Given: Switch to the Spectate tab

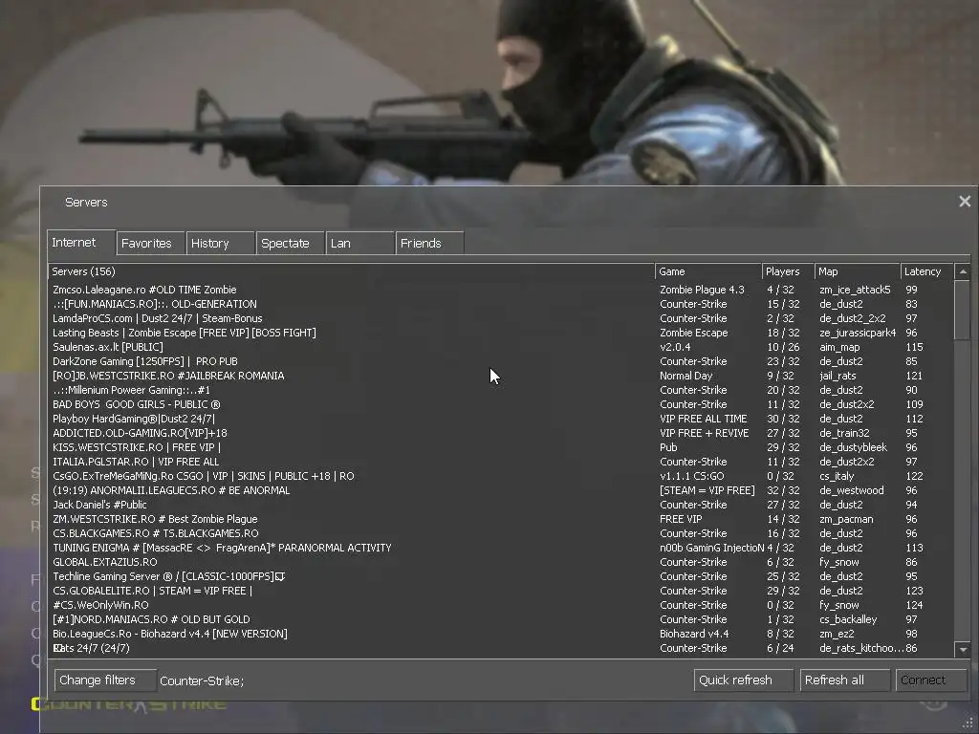Looking at the screenshot, I should tap(291, 244).
